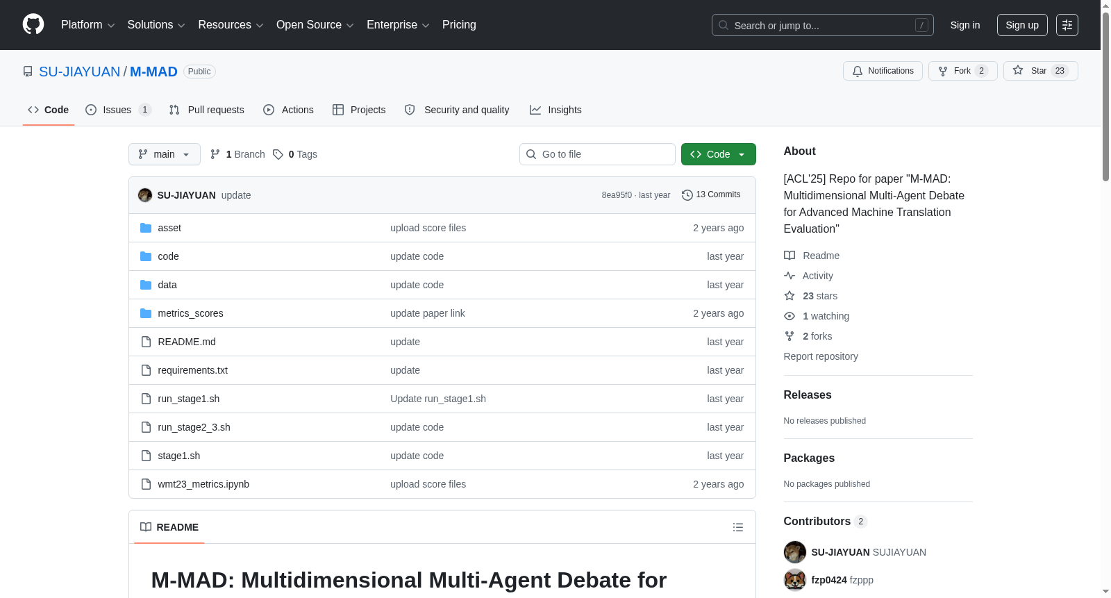Click the run_stage1.sh file icon
Viewport: 1111px width, 598px height.
click(x=146, y=399)
